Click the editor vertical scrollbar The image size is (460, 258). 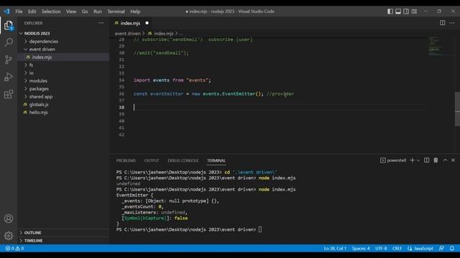(x=457, y=109)
